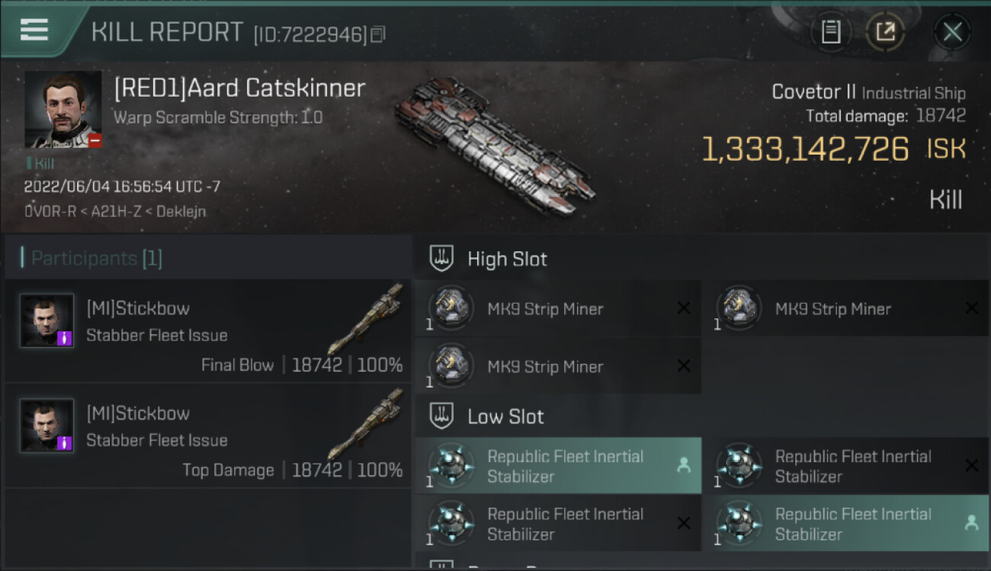Open the OVOR-R system location link

point(50,212)
